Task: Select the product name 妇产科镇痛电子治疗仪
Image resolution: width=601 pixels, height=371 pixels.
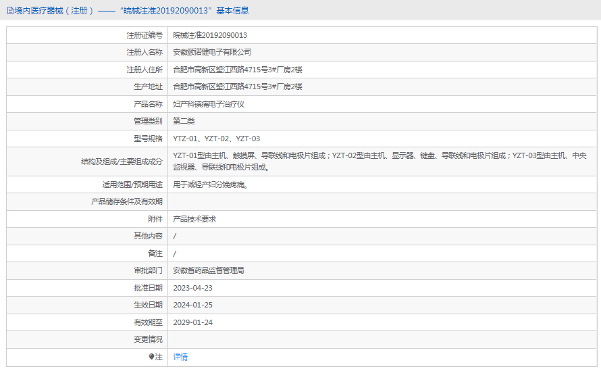Action: pyautogui.click(x=208, y=104)
